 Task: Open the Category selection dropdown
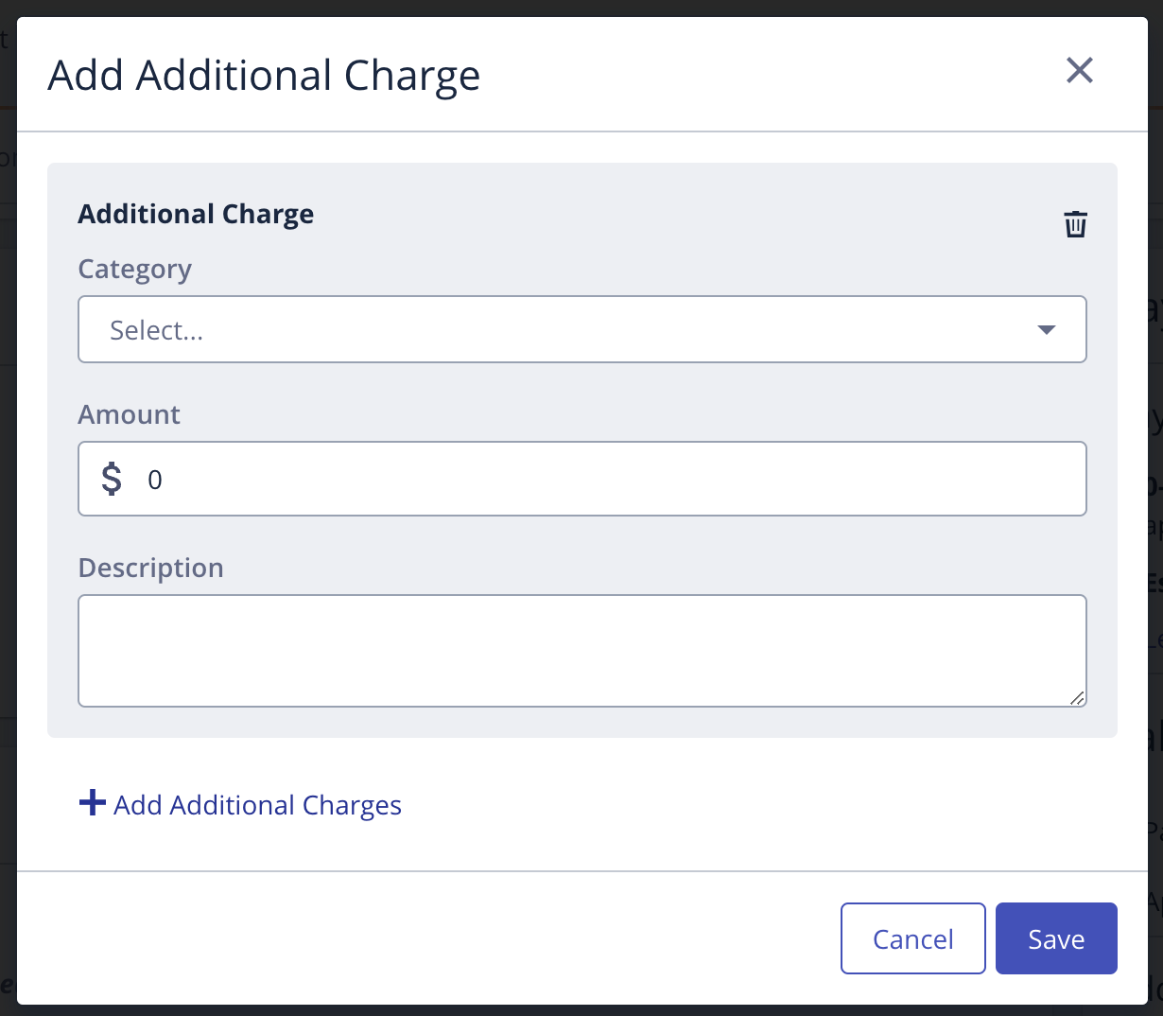tap(581, 329)
